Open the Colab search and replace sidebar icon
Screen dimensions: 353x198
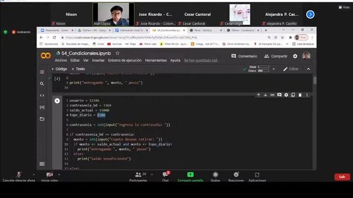[42, 84]
